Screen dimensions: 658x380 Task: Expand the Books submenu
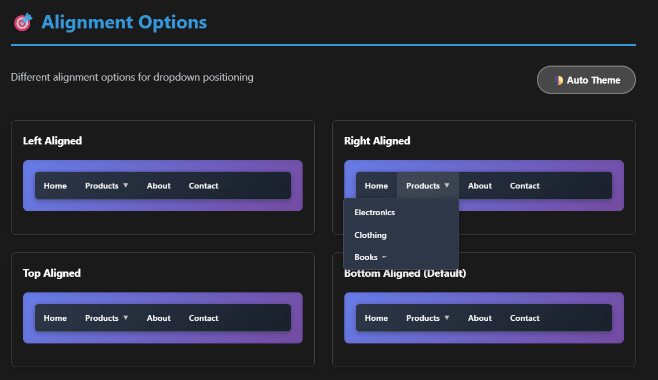pyautogui.click(x=366, y=257)
